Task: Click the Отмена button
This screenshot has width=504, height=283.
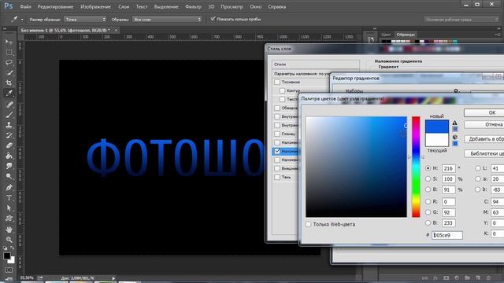Action: click(484, 124)
